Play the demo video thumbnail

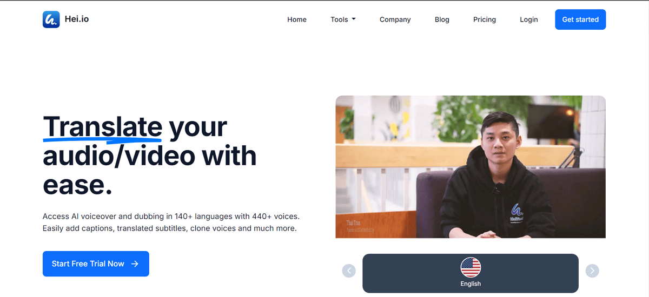471,167
